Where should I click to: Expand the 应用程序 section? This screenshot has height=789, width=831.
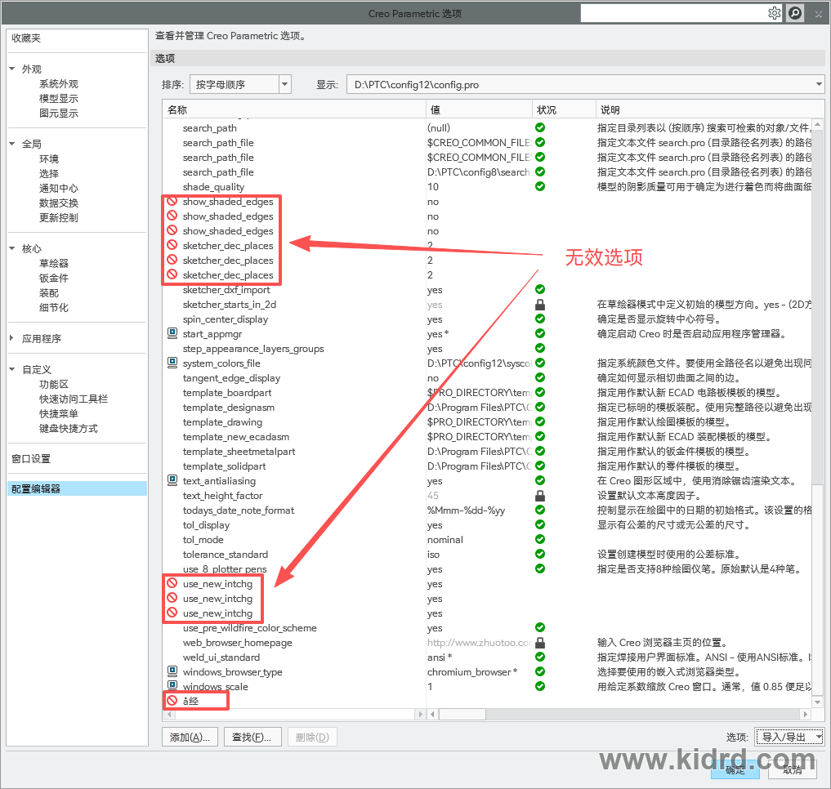pyautogui.click(x=11, y=337)
